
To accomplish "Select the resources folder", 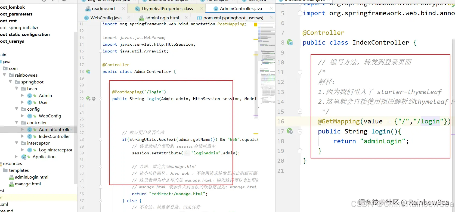I will (12, 163).
